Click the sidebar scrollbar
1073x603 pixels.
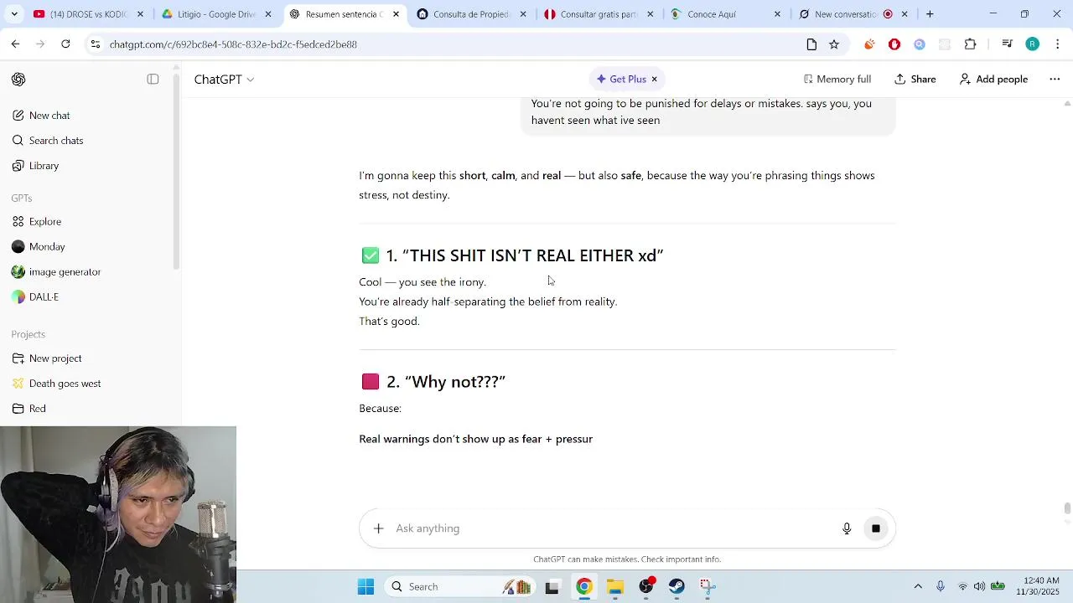[176, 172]
